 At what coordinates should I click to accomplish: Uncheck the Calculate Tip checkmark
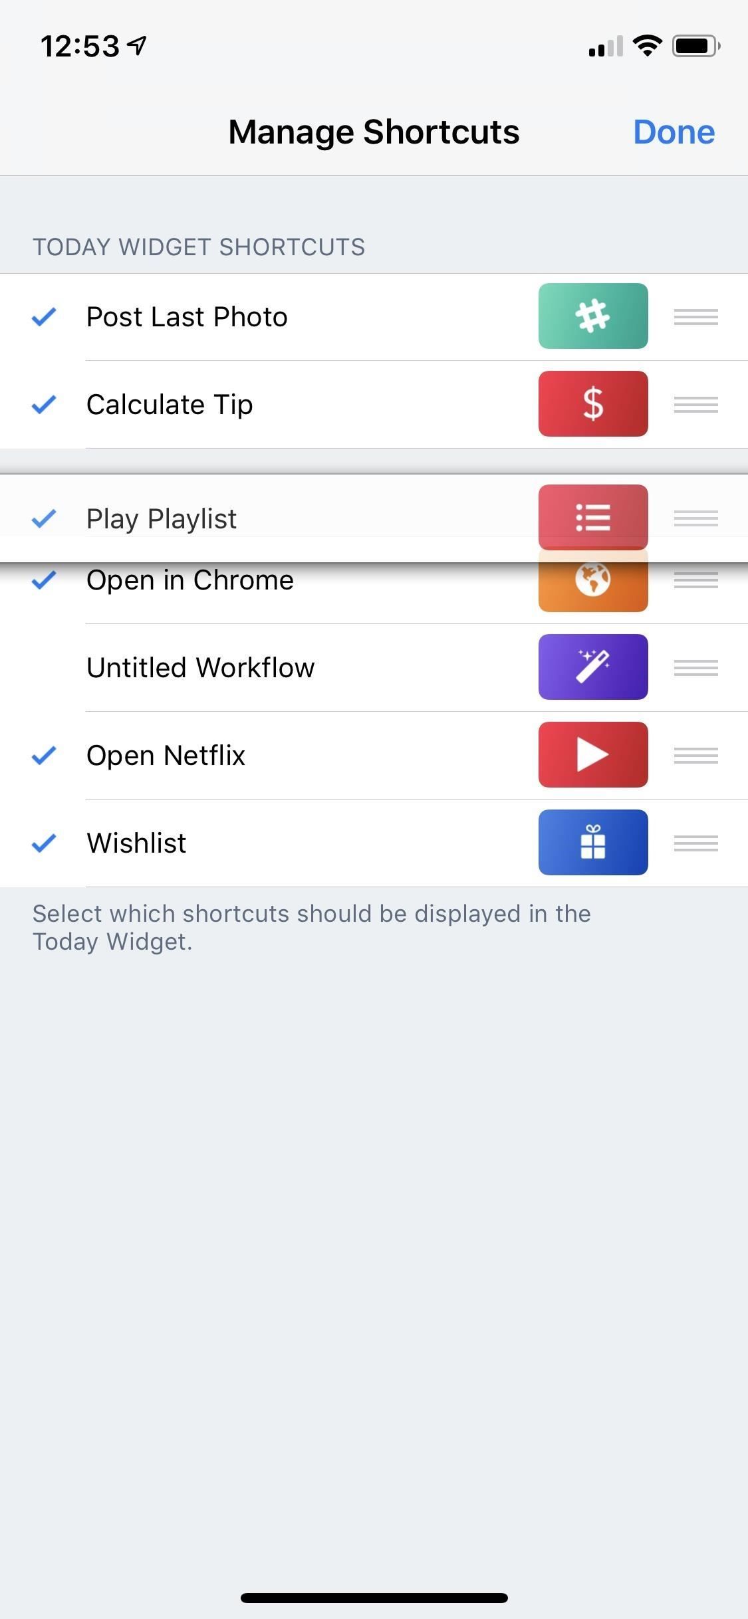(x=44, y=404)
